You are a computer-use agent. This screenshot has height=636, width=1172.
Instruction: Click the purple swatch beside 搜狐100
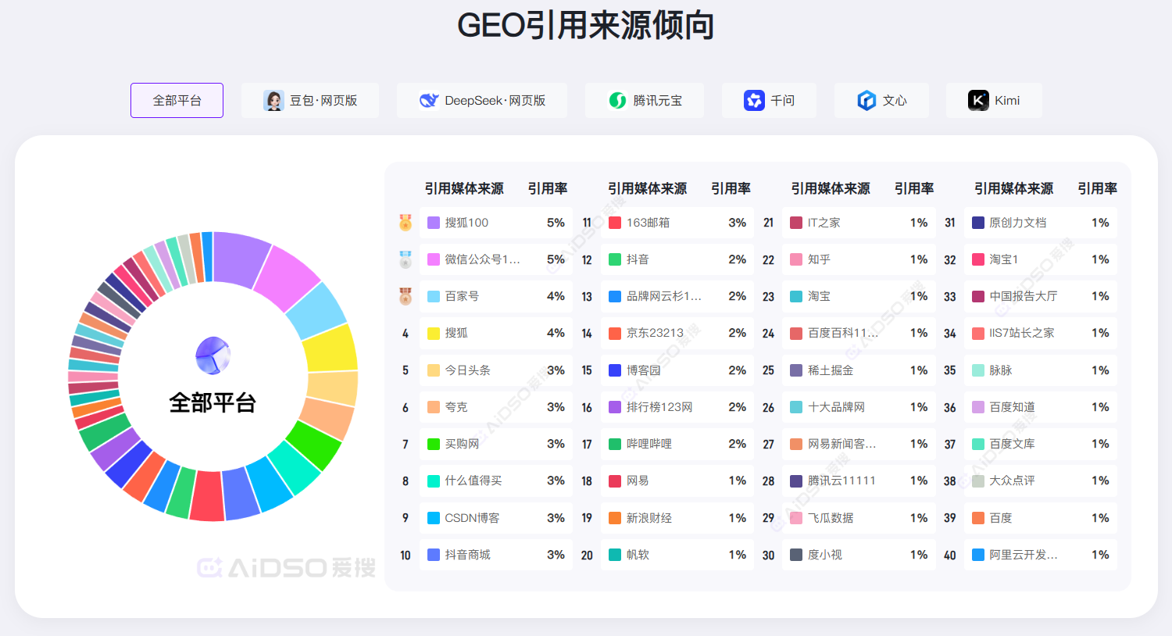point(434,223)
